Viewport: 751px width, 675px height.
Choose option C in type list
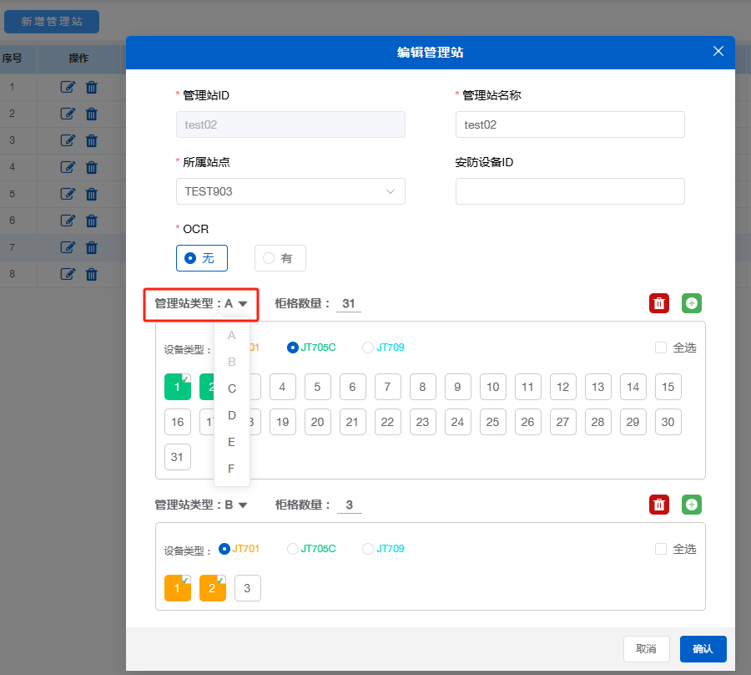(232, 388)
